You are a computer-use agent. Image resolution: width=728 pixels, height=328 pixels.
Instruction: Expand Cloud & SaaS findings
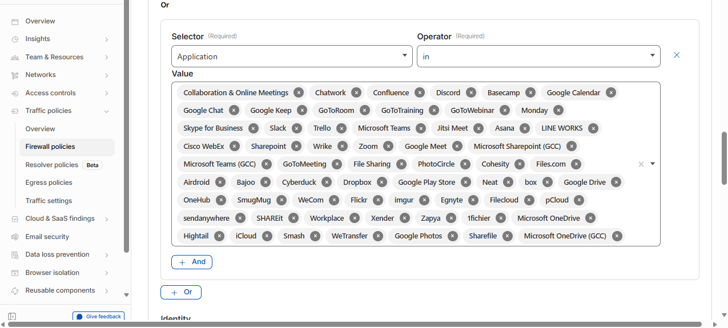tap(107, 219)
